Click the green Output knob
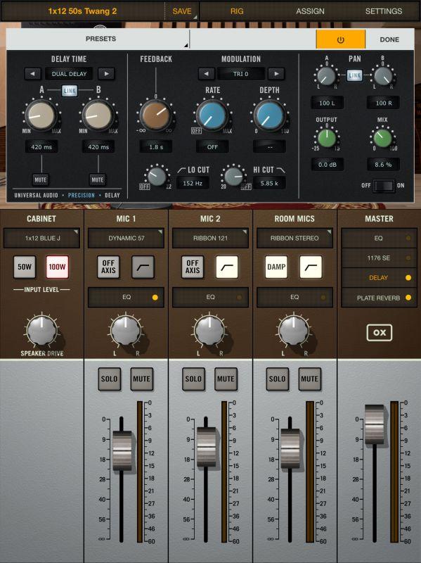This screenshot has width=421, height=563. [x=326, y=138]
